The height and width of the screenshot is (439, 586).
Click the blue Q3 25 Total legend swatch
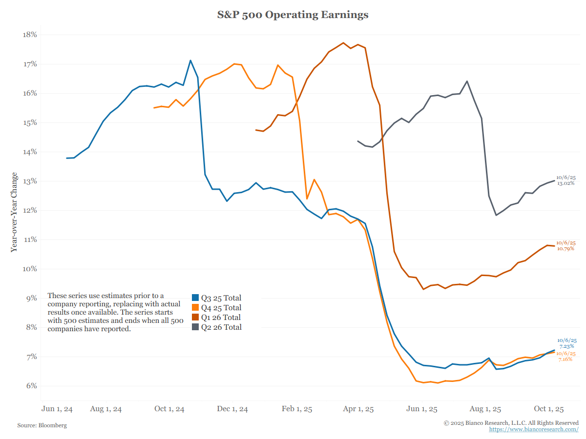click(195, 298)
